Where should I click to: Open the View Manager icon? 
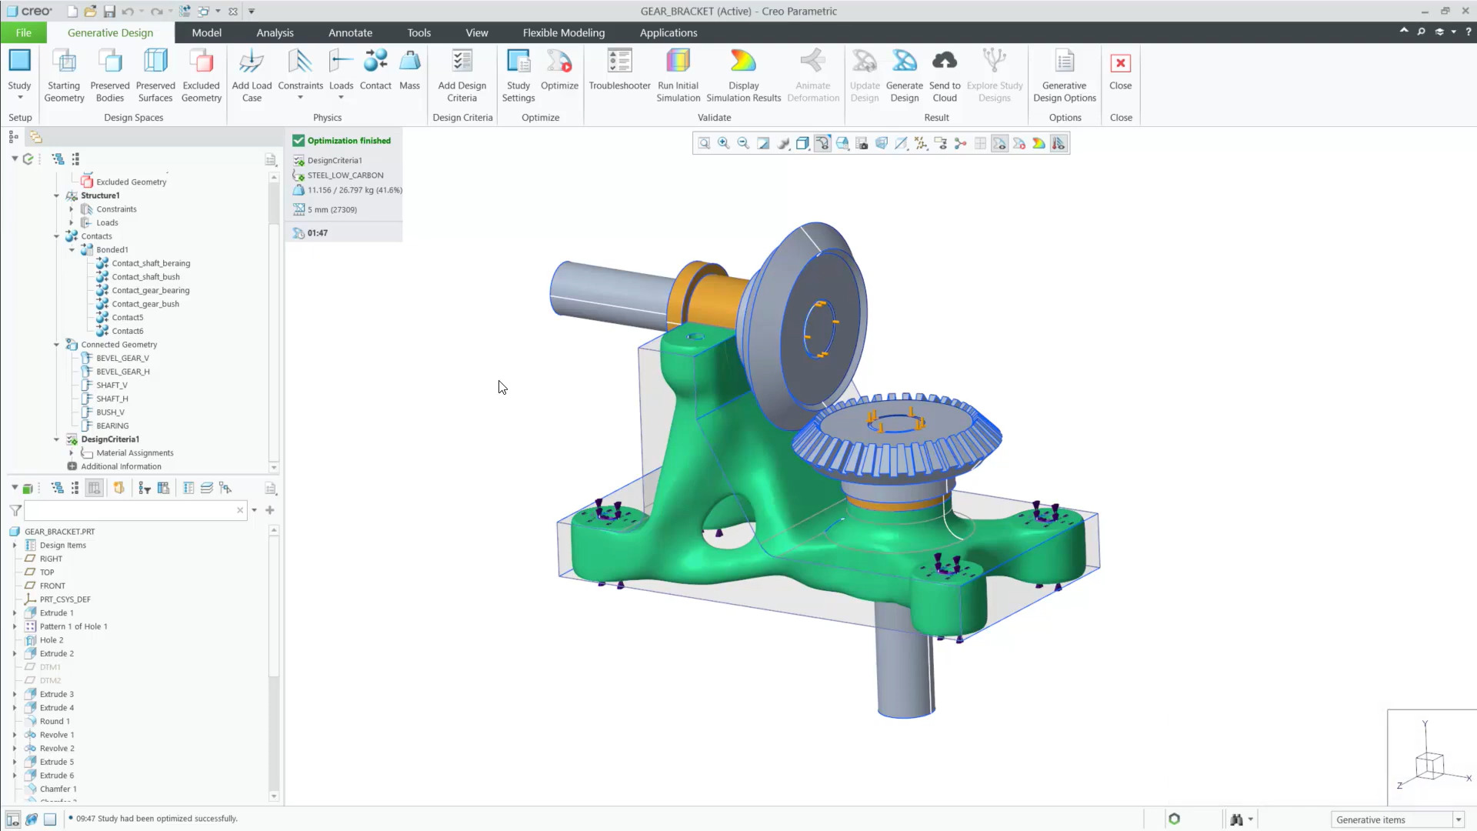862,143
